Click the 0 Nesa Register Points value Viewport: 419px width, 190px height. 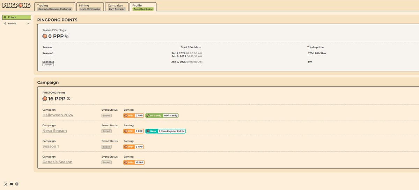coord(171,131)
